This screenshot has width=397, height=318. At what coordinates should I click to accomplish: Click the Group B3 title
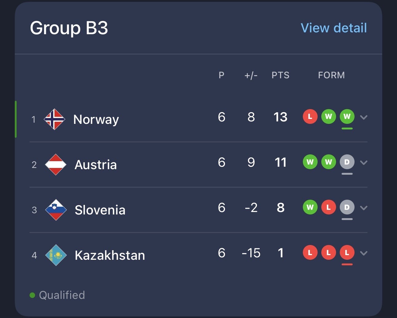point(69,28)
